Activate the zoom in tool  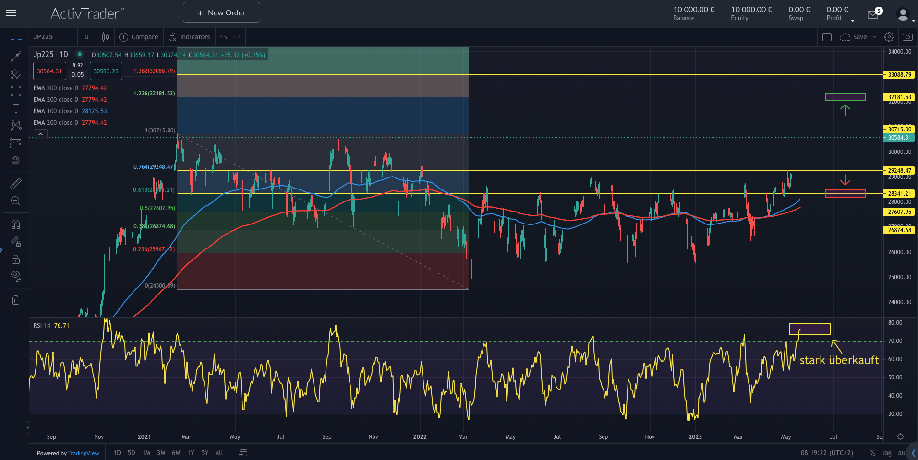[x=16, y=201]
